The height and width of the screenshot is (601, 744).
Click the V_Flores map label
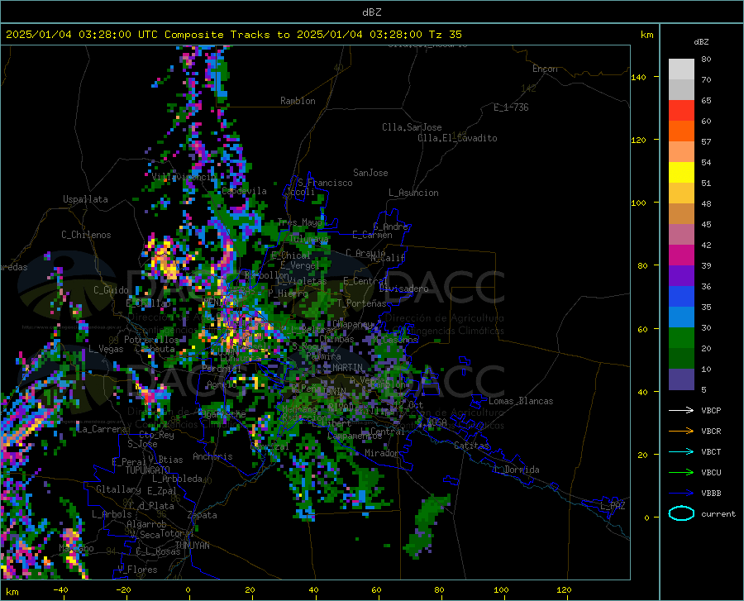137,570
